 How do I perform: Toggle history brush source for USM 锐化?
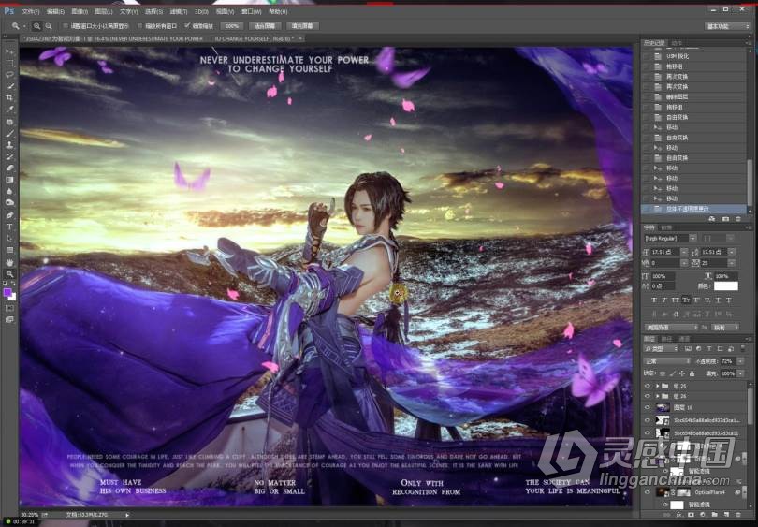[647, 56]
